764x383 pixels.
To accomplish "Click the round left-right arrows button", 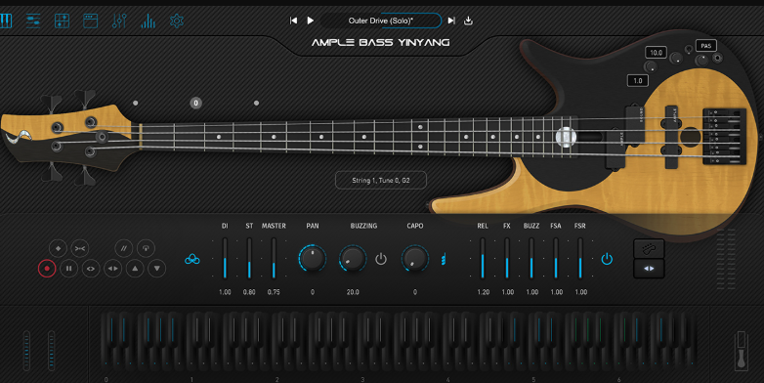I will point(113,269).
